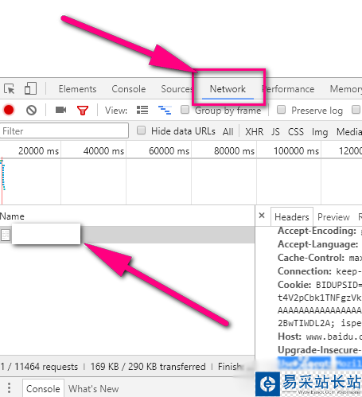Screen dimensions: 362x397
Task: Click the Name column header
Action: click(x=12, y=216)
